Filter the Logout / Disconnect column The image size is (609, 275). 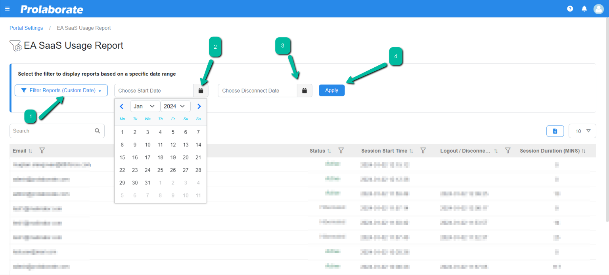point(507,151)
